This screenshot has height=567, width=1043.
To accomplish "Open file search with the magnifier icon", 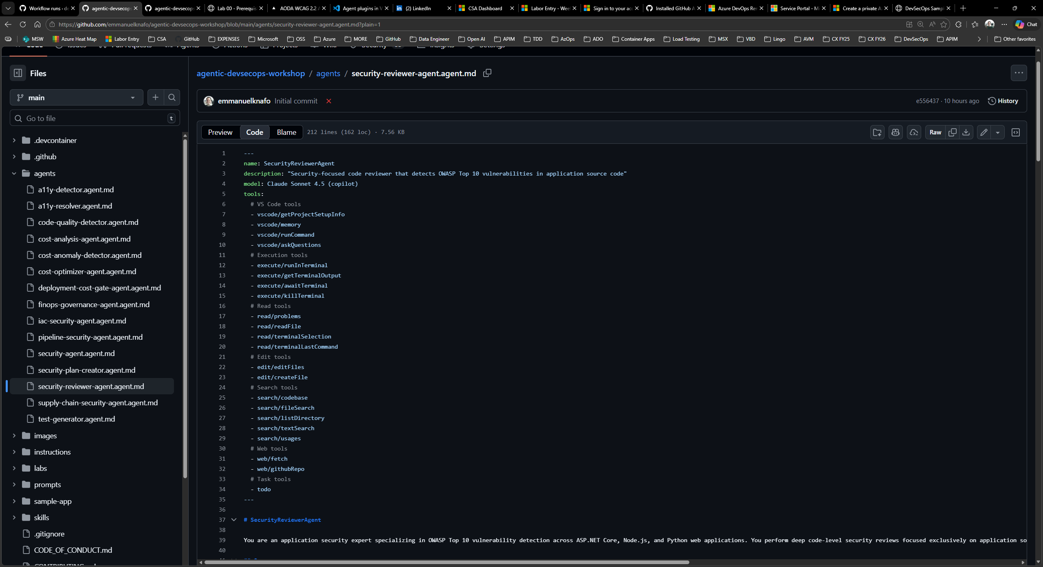I will click(171, 97).
